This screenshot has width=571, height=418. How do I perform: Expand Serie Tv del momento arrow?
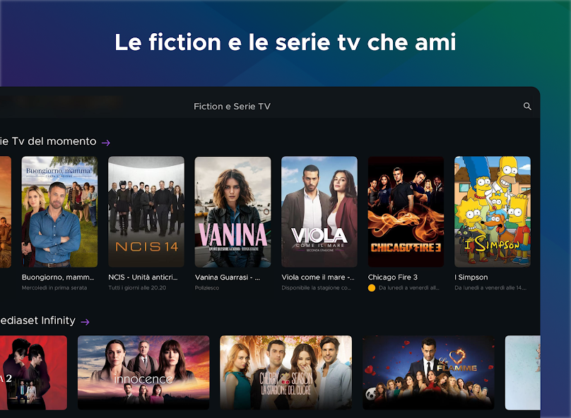click(105, 143)
